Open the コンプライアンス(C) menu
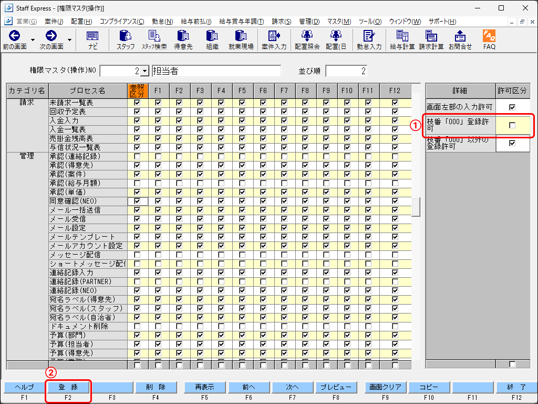 click(122, 21)
